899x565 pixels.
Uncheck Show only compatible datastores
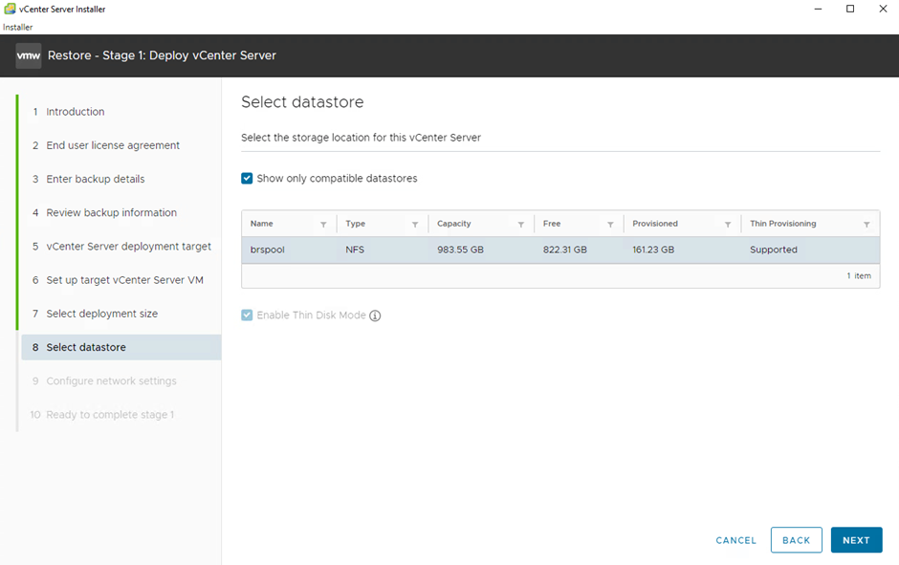pos(248,179)
